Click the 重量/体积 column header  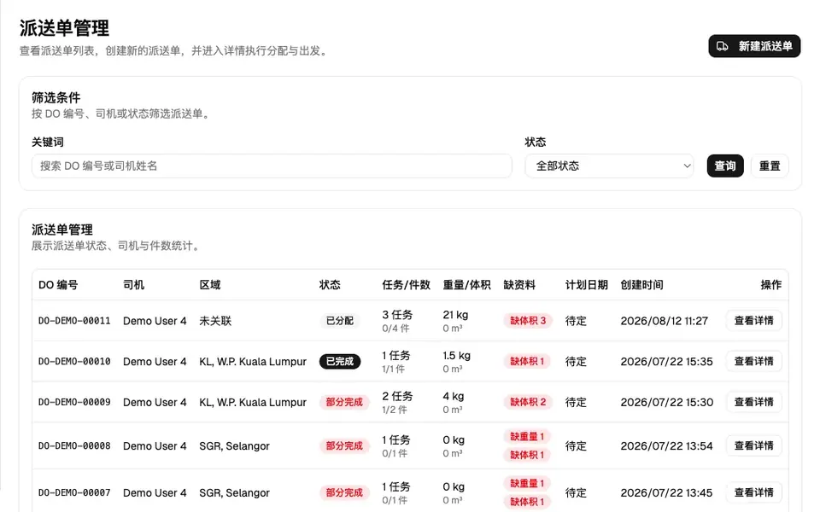point(466,285)
